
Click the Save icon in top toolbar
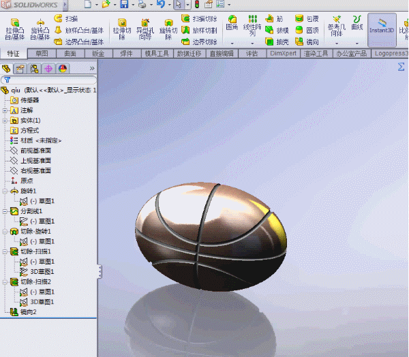click(x=124, y=4)
